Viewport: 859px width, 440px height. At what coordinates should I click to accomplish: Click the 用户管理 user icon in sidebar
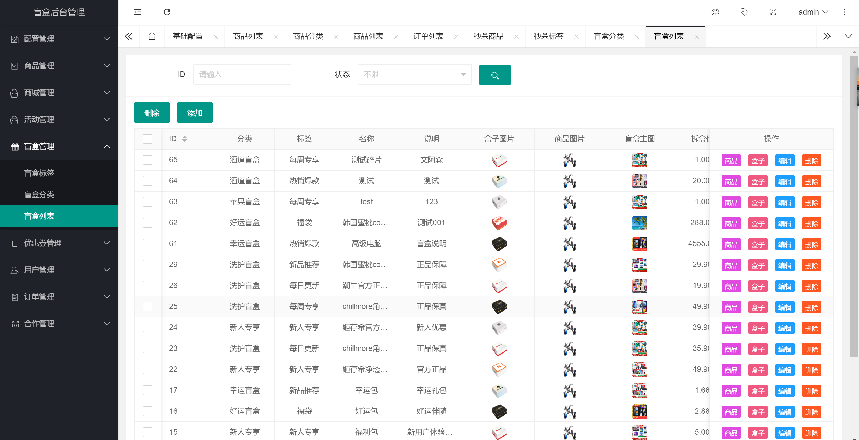click(14, 270)
